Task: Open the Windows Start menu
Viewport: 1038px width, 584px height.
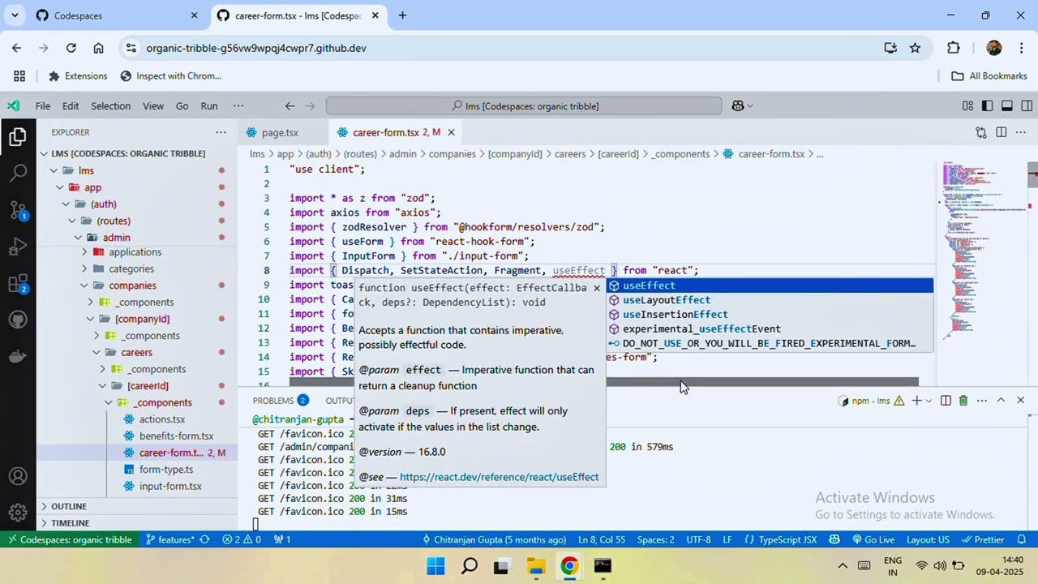Action: coord(435,566)
